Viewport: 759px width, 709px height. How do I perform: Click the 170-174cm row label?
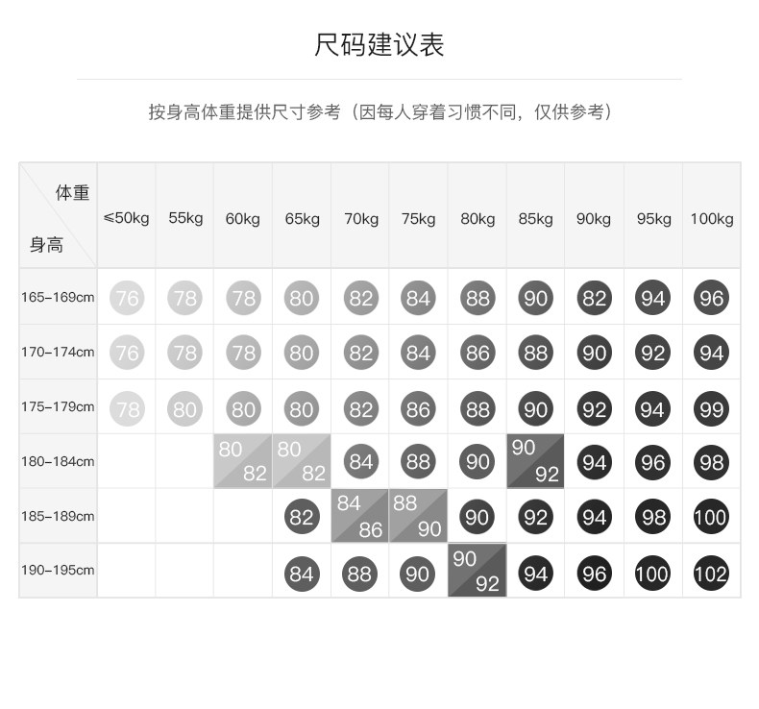pos(58,352)
